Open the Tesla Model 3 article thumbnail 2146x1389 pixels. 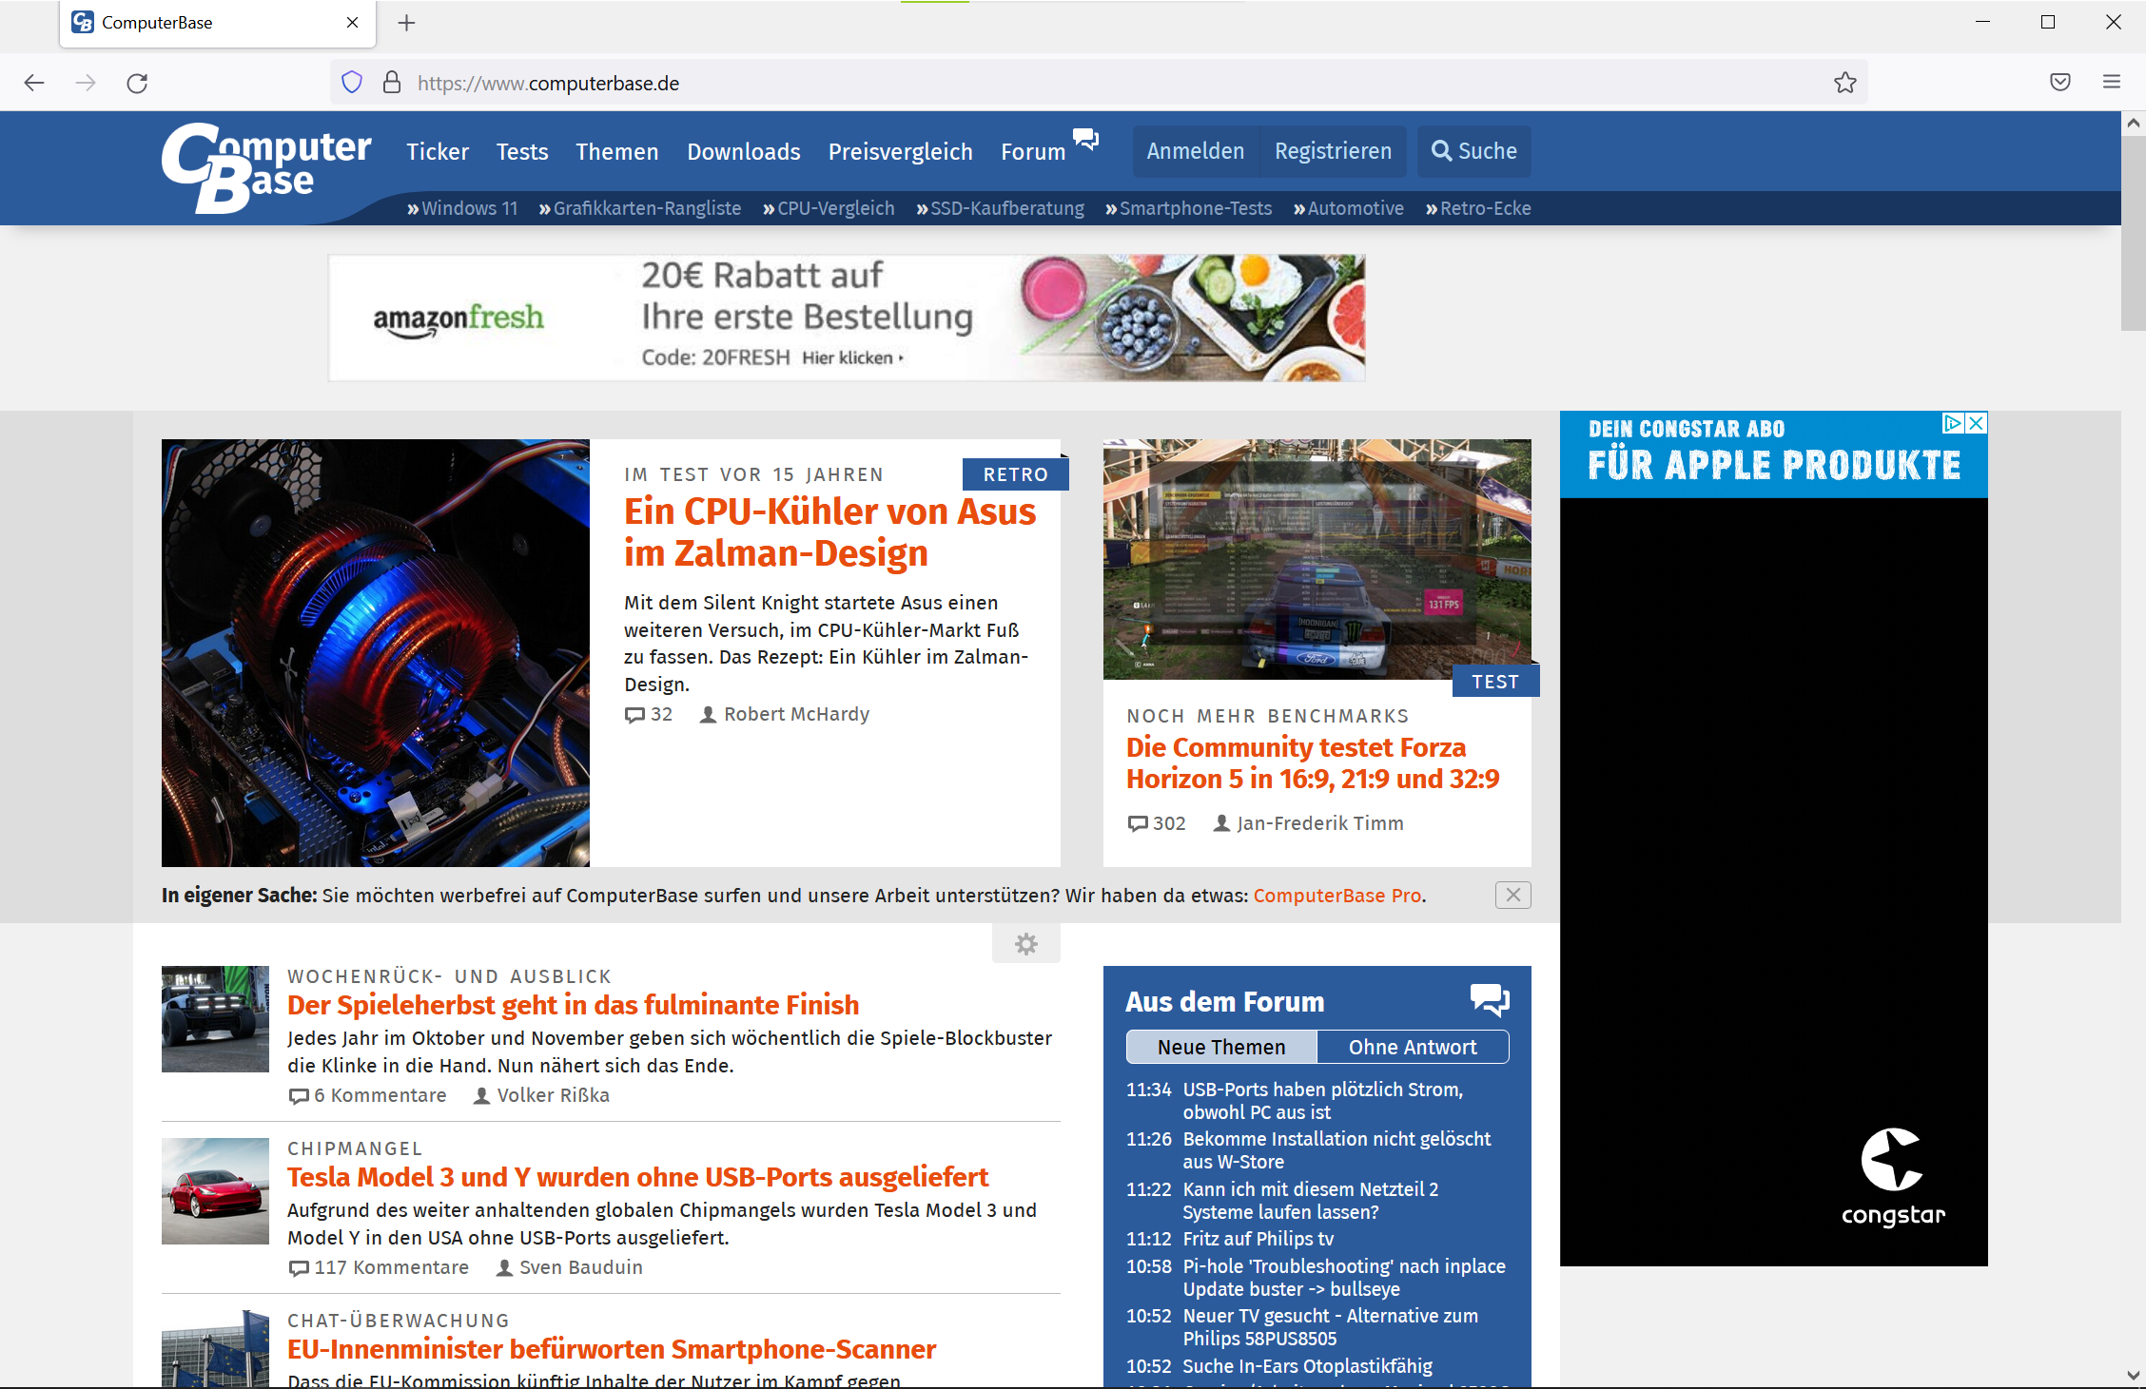pyautogui.click(x=215, y=1190)
